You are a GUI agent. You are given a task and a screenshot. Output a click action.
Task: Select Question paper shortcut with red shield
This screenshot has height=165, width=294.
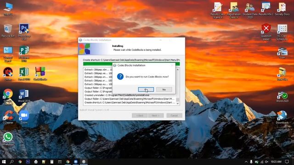click(x=266, y=32)
